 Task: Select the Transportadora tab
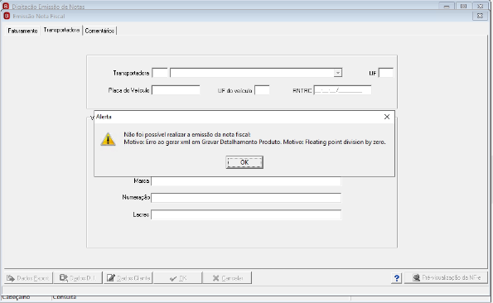(61, 30)
